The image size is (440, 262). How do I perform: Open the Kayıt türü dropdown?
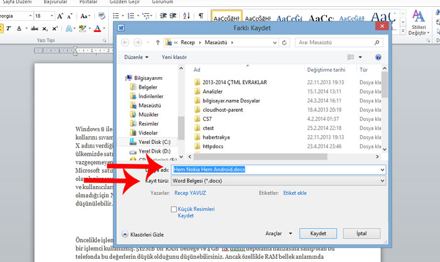click(x=278, y=181)
